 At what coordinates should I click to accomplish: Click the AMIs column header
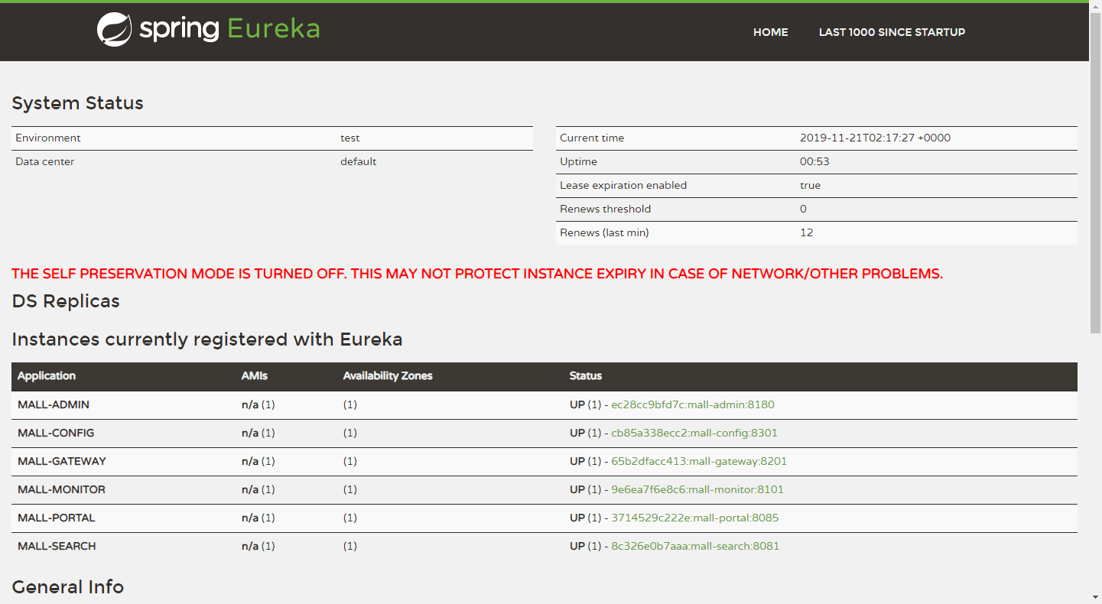254,376
